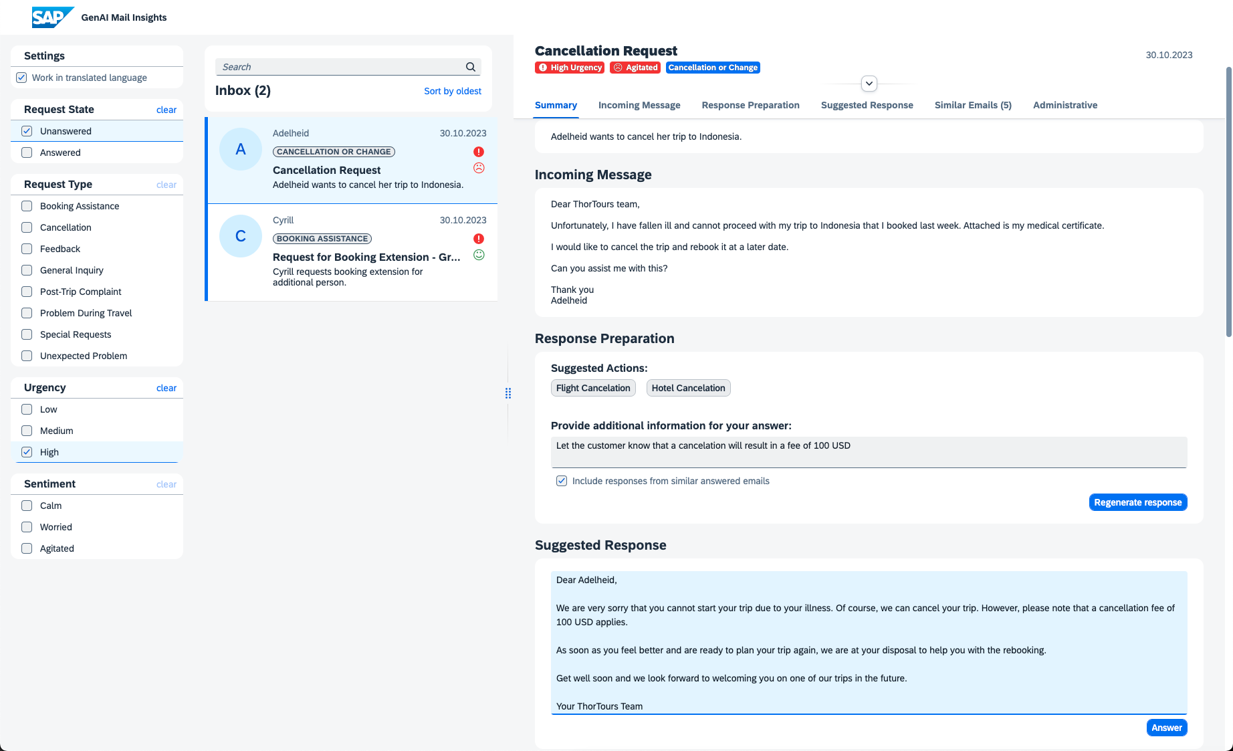Viewport: 1233px width, 751px height.
Task: Check the General Inquiry request type
Action: (27, 270)
